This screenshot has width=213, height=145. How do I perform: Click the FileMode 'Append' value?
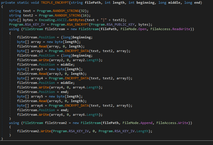click(x=146, y=123)
